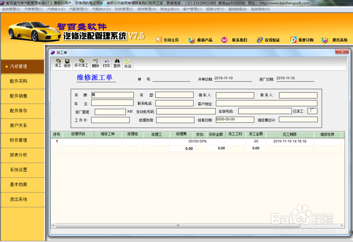This screenshot has height=242, width=353.
Task: Click the 修理项目 column header
Action: (x=78, y=134)
